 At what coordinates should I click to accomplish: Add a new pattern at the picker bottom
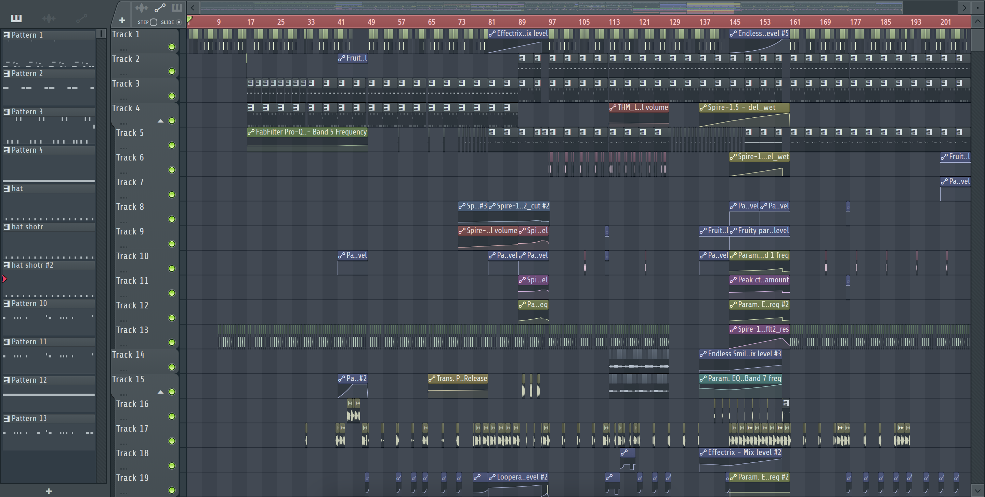click(x=49, y=491)
